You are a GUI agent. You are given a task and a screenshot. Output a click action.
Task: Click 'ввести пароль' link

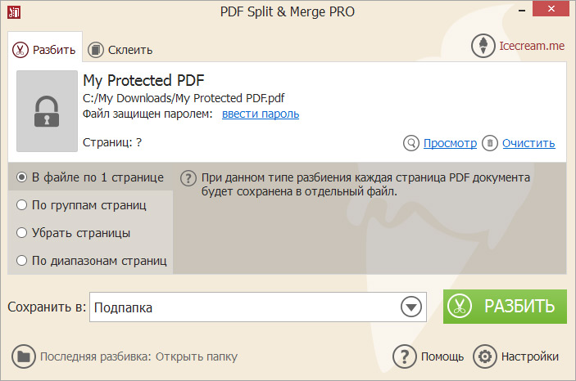[x=261, y=114]
